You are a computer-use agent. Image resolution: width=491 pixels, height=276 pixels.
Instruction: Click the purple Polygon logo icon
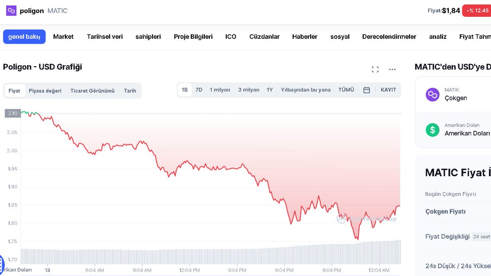point(11,11)
